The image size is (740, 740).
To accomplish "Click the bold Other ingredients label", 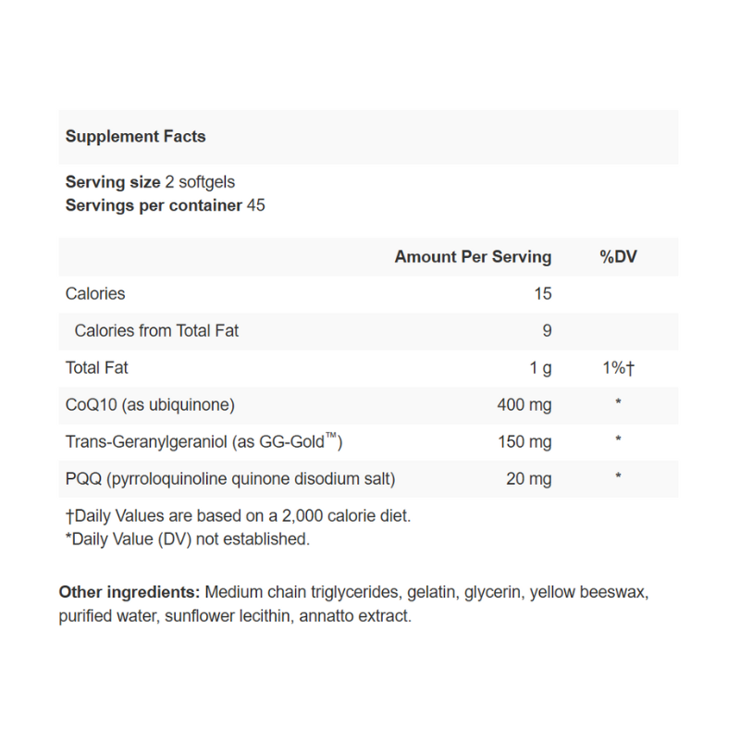I will (x=129, y=592).
